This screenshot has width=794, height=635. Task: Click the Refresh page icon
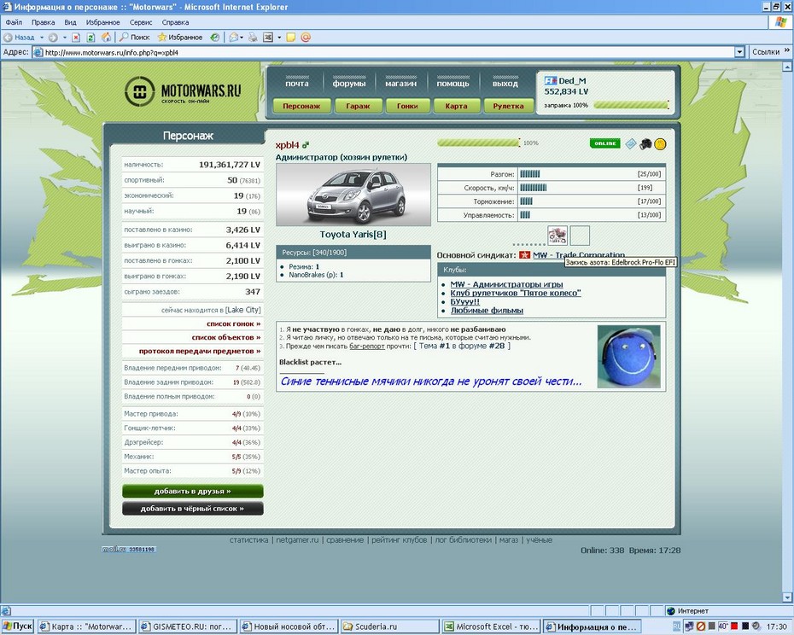click(90, 37)
